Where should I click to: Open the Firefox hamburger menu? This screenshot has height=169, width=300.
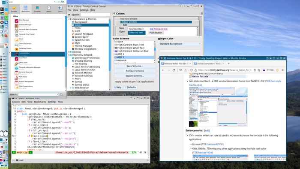pyautogui.click(x=282, y=70)
